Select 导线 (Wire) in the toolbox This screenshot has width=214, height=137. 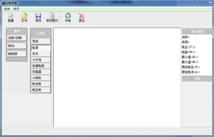tap(41, 41)
